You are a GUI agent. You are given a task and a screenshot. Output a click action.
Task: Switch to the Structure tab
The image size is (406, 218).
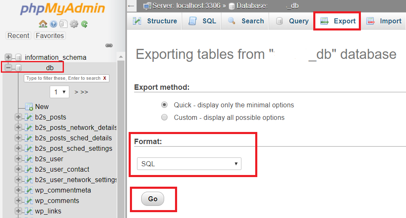155,21
